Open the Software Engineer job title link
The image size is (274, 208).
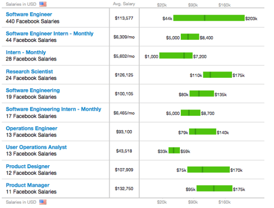click(x=29, y=14)
